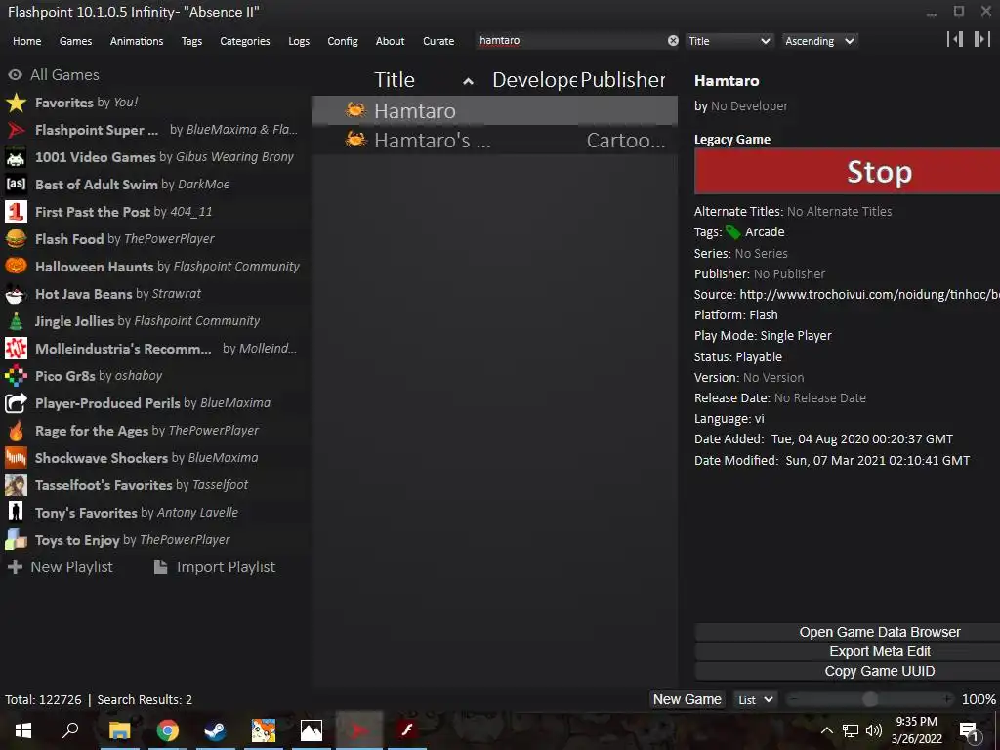
Task: Click Tasselfoot's Favorites portrait icon
Action: (x=16, y=485)
